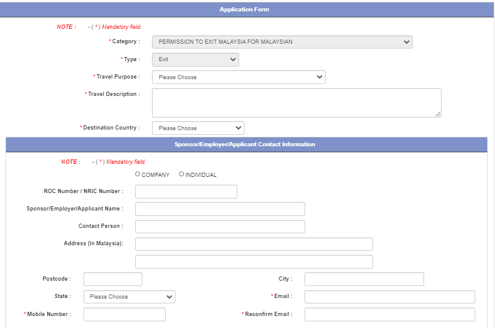
Task: Expand the Travel Purpose dropdown
Action: pyautogui.click(x=238, y=77)
